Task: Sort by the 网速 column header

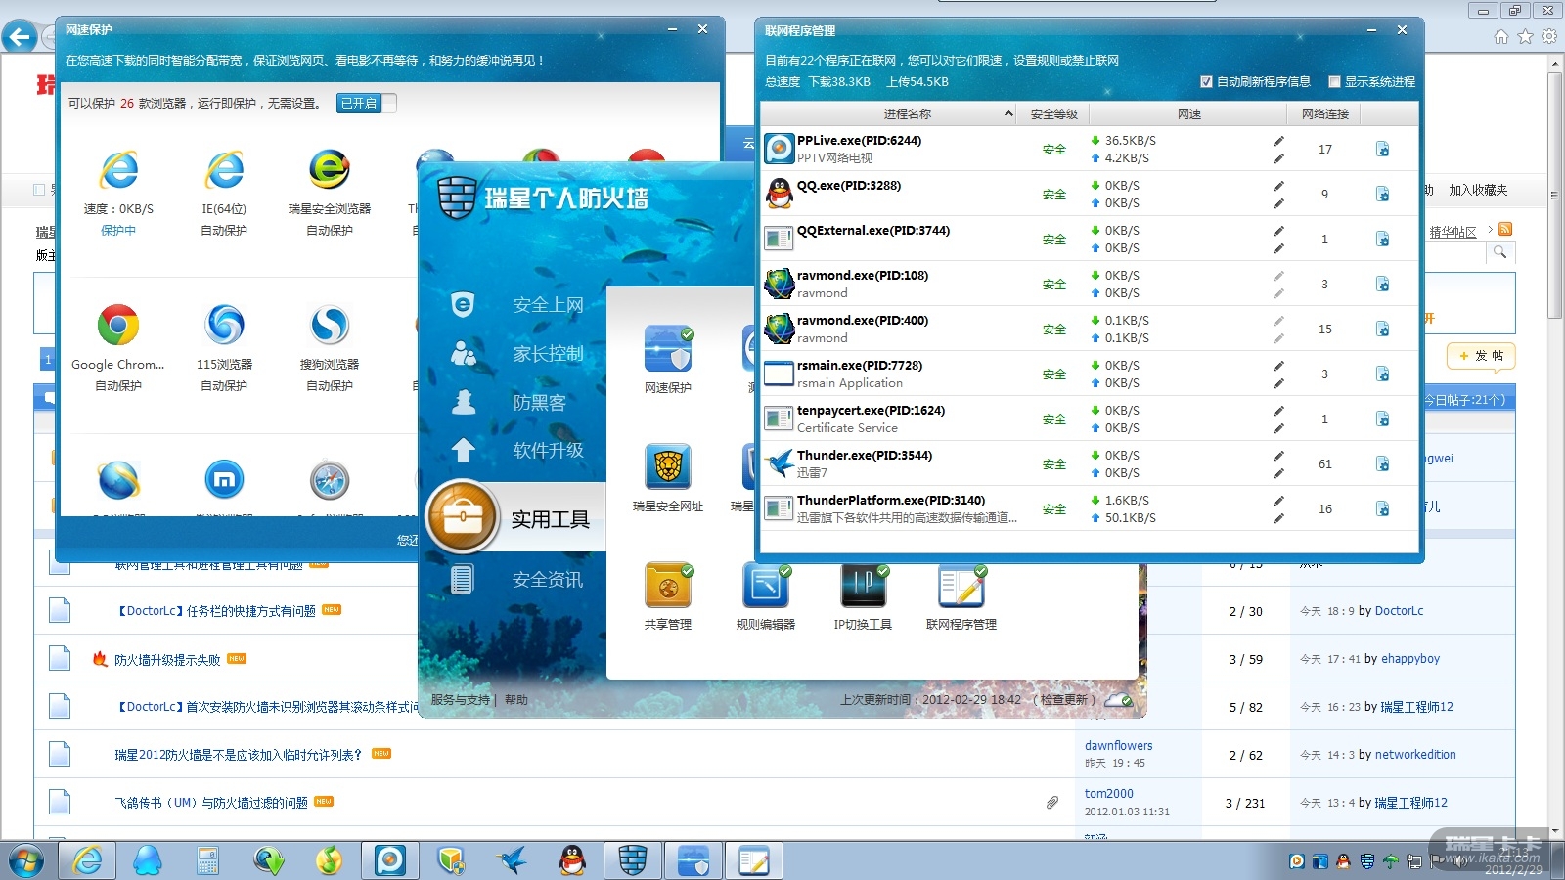Action: coord(1189,114)
